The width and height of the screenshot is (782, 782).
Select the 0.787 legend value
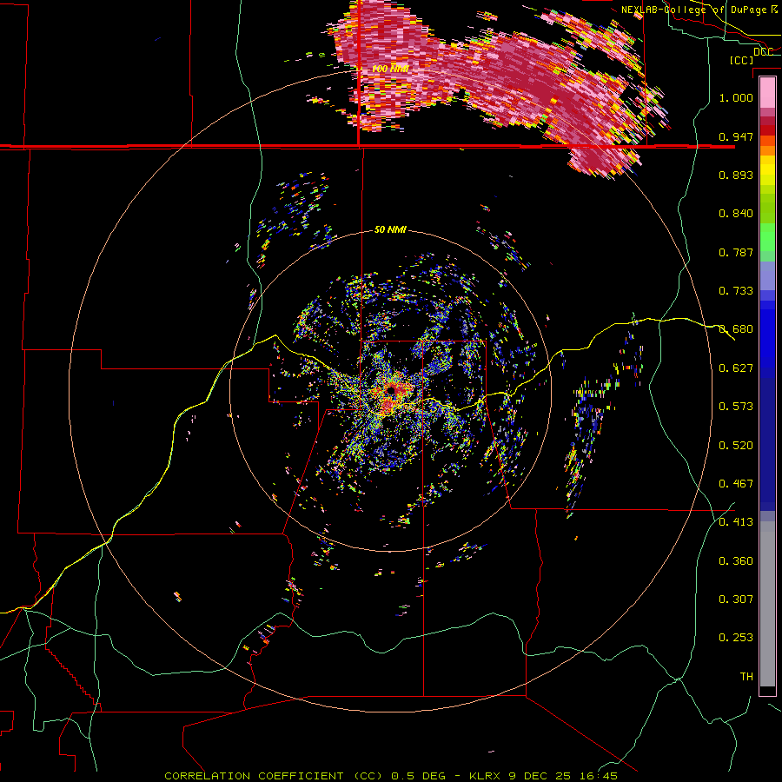pos(736,252)
